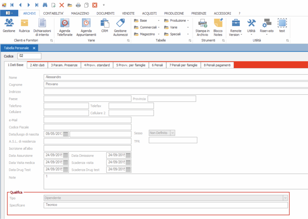Open calendar for Data di nascita

coord(66,134)
